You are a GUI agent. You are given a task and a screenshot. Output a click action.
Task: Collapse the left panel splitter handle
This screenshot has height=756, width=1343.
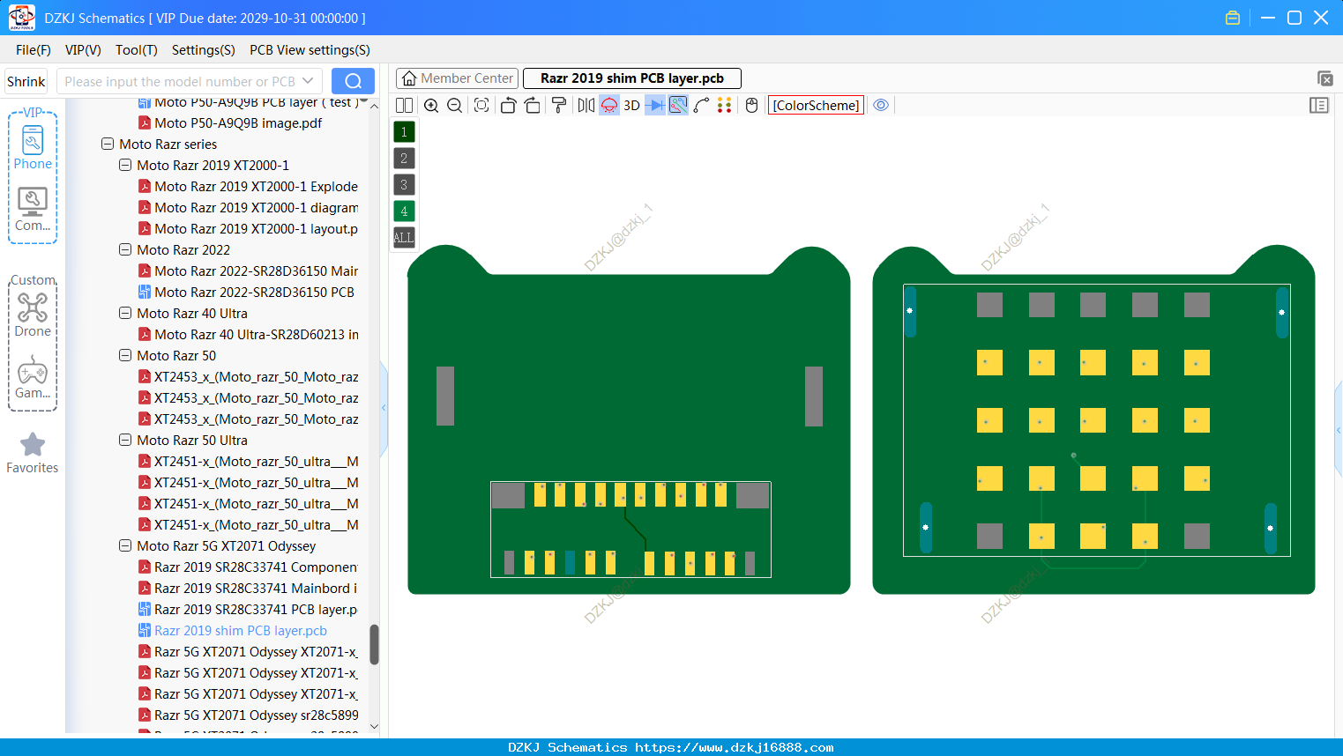[384, 408]
